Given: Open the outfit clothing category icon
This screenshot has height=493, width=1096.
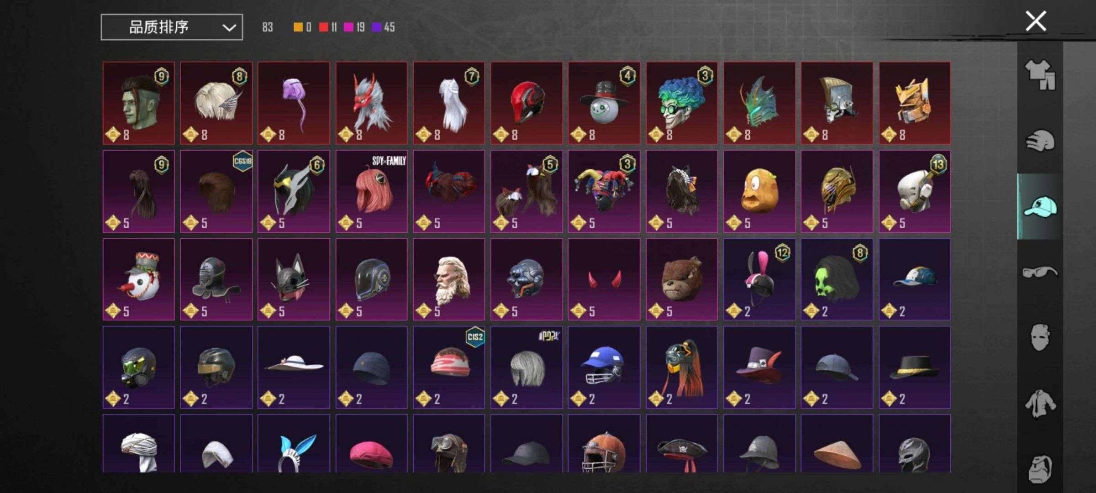Looking at the screenshot, I should [1040, 75].
